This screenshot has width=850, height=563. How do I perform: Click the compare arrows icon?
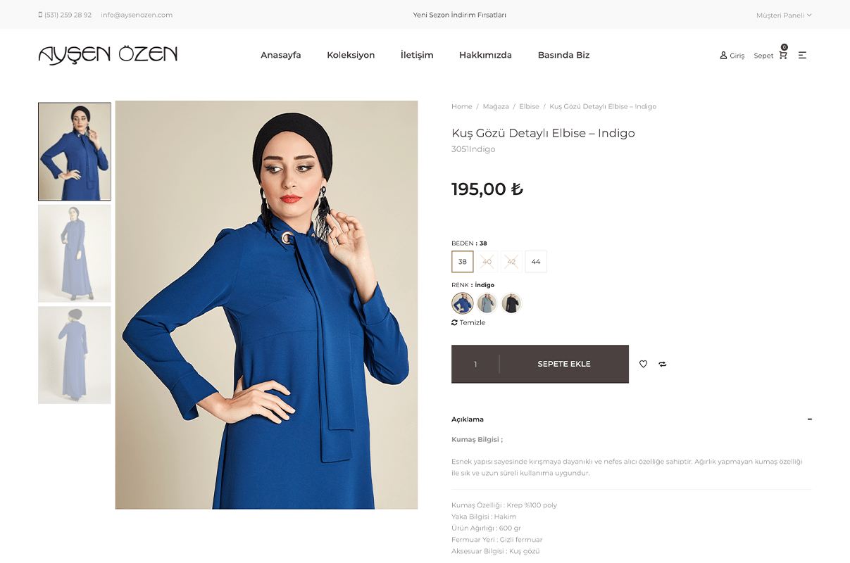(x=663, y=364)
